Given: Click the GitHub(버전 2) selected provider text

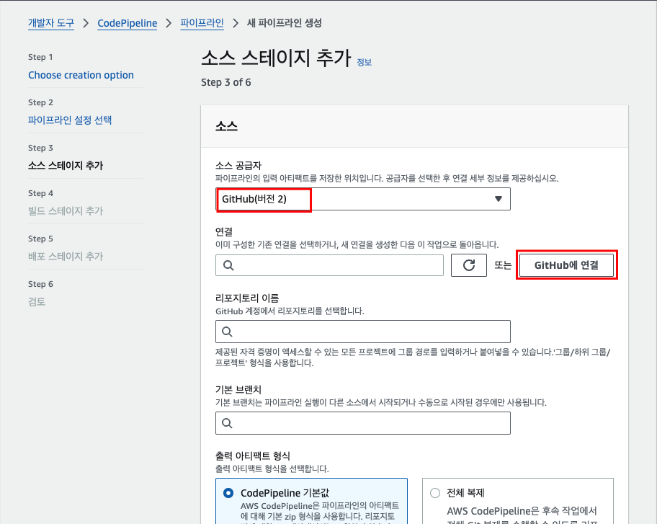Looking at the screenshot, I should (x=254, y=199).
